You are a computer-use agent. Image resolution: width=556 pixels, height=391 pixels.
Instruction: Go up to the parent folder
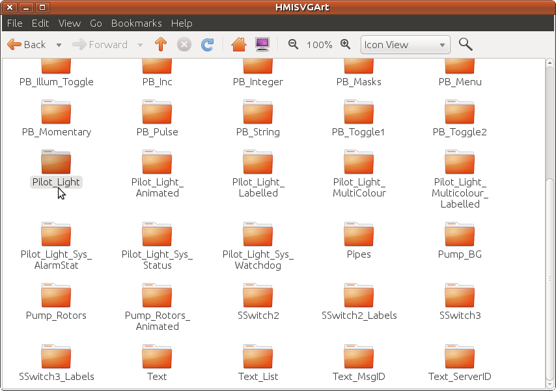(161, 45)
